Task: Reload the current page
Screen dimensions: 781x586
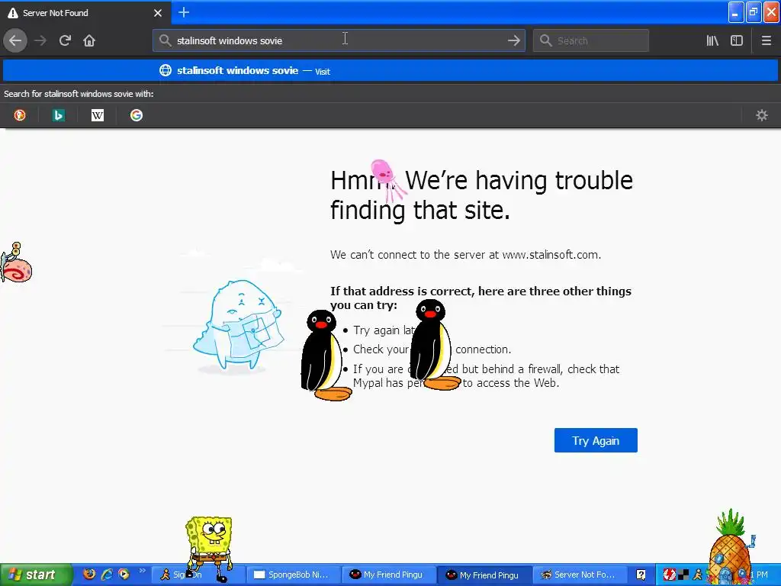Action: (x=66, y=40)
